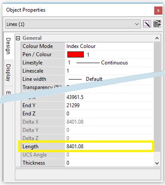This screenshot has width=165, height=185.
Task: Click the properties settings icon at top right
Action: click(x=157, y=24)
